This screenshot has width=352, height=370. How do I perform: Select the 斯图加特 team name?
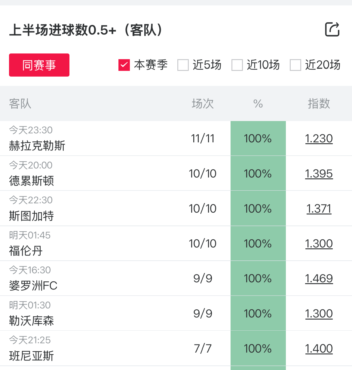(x=32, y=216)
